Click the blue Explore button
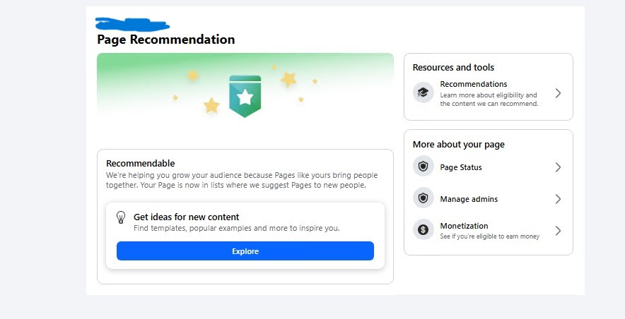625x319 pixels. 245,251
